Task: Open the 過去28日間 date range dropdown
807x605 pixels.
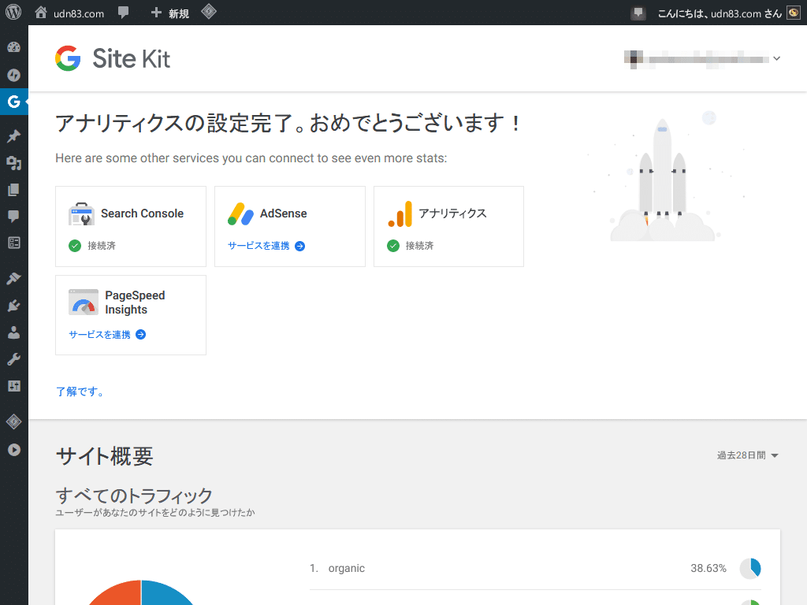Action: 748,455
